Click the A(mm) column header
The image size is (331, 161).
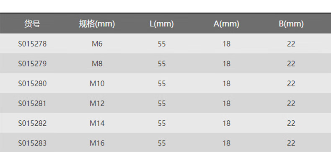(226, 24)
